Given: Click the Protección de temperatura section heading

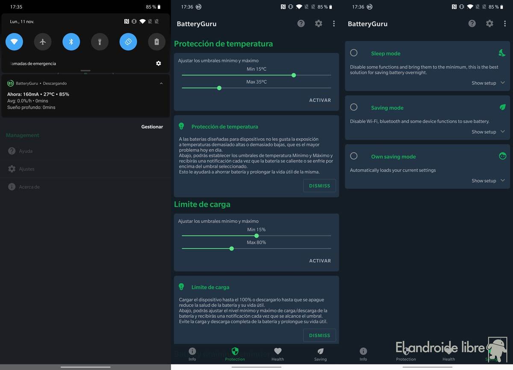Looking at the screenshot, I should 223,44.
